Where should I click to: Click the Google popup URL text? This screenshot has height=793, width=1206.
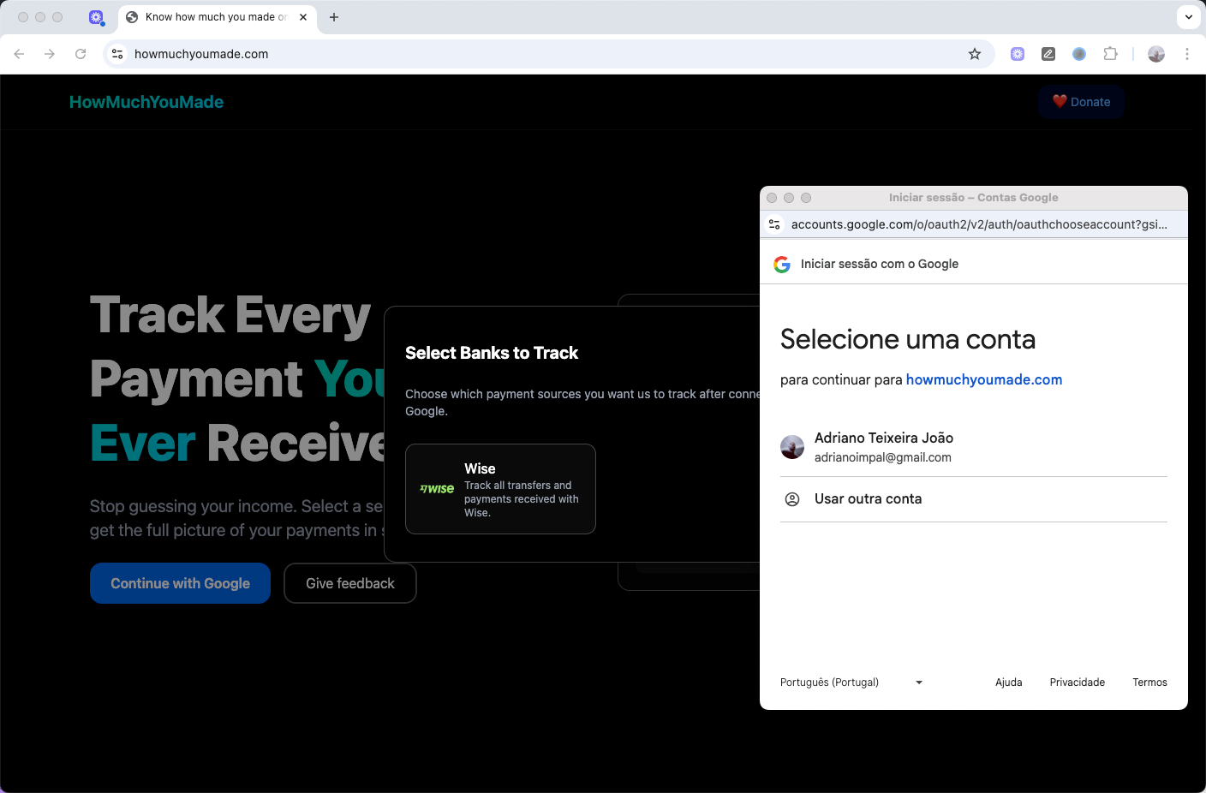coord(979,224)
